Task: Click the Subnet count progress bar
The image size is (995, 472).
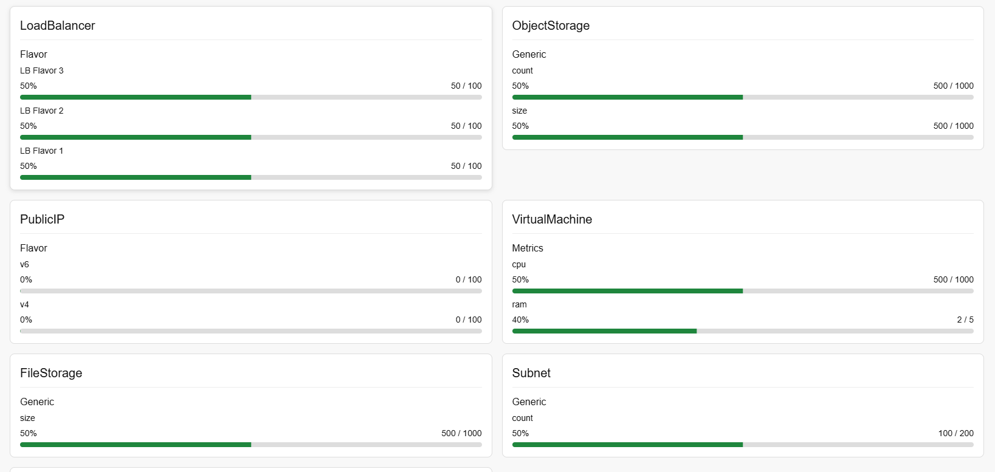Action: coord(742,445)
